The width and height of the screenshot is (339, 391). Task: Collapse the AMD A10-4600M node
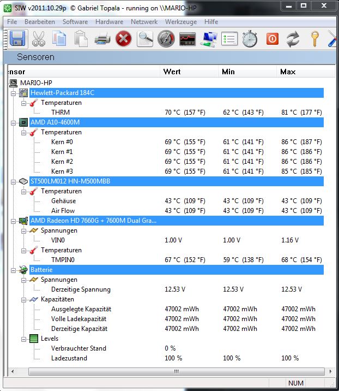[x=14, y=123]
